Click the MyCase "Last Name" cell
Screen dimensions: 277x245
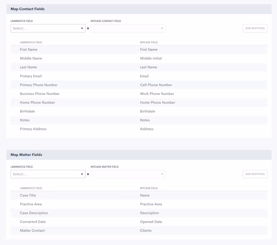click(149, 67)
